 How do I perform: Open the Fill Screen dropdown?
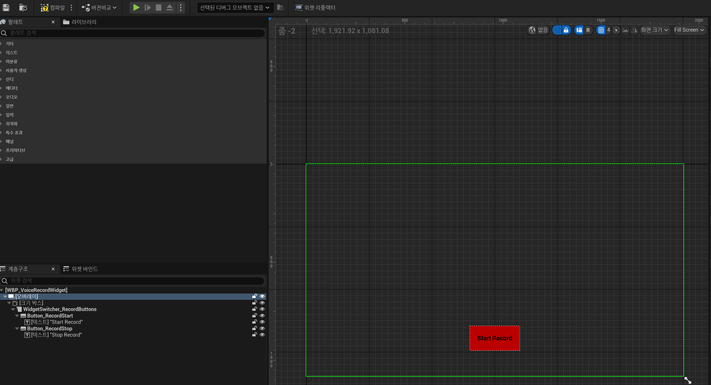[x=689, y=30]
